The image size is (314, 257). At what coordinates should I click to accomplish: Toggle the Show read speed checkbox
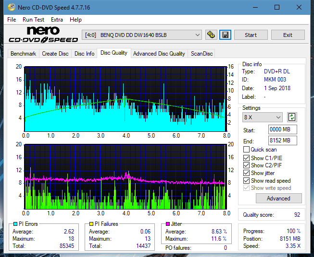[246, 180]
